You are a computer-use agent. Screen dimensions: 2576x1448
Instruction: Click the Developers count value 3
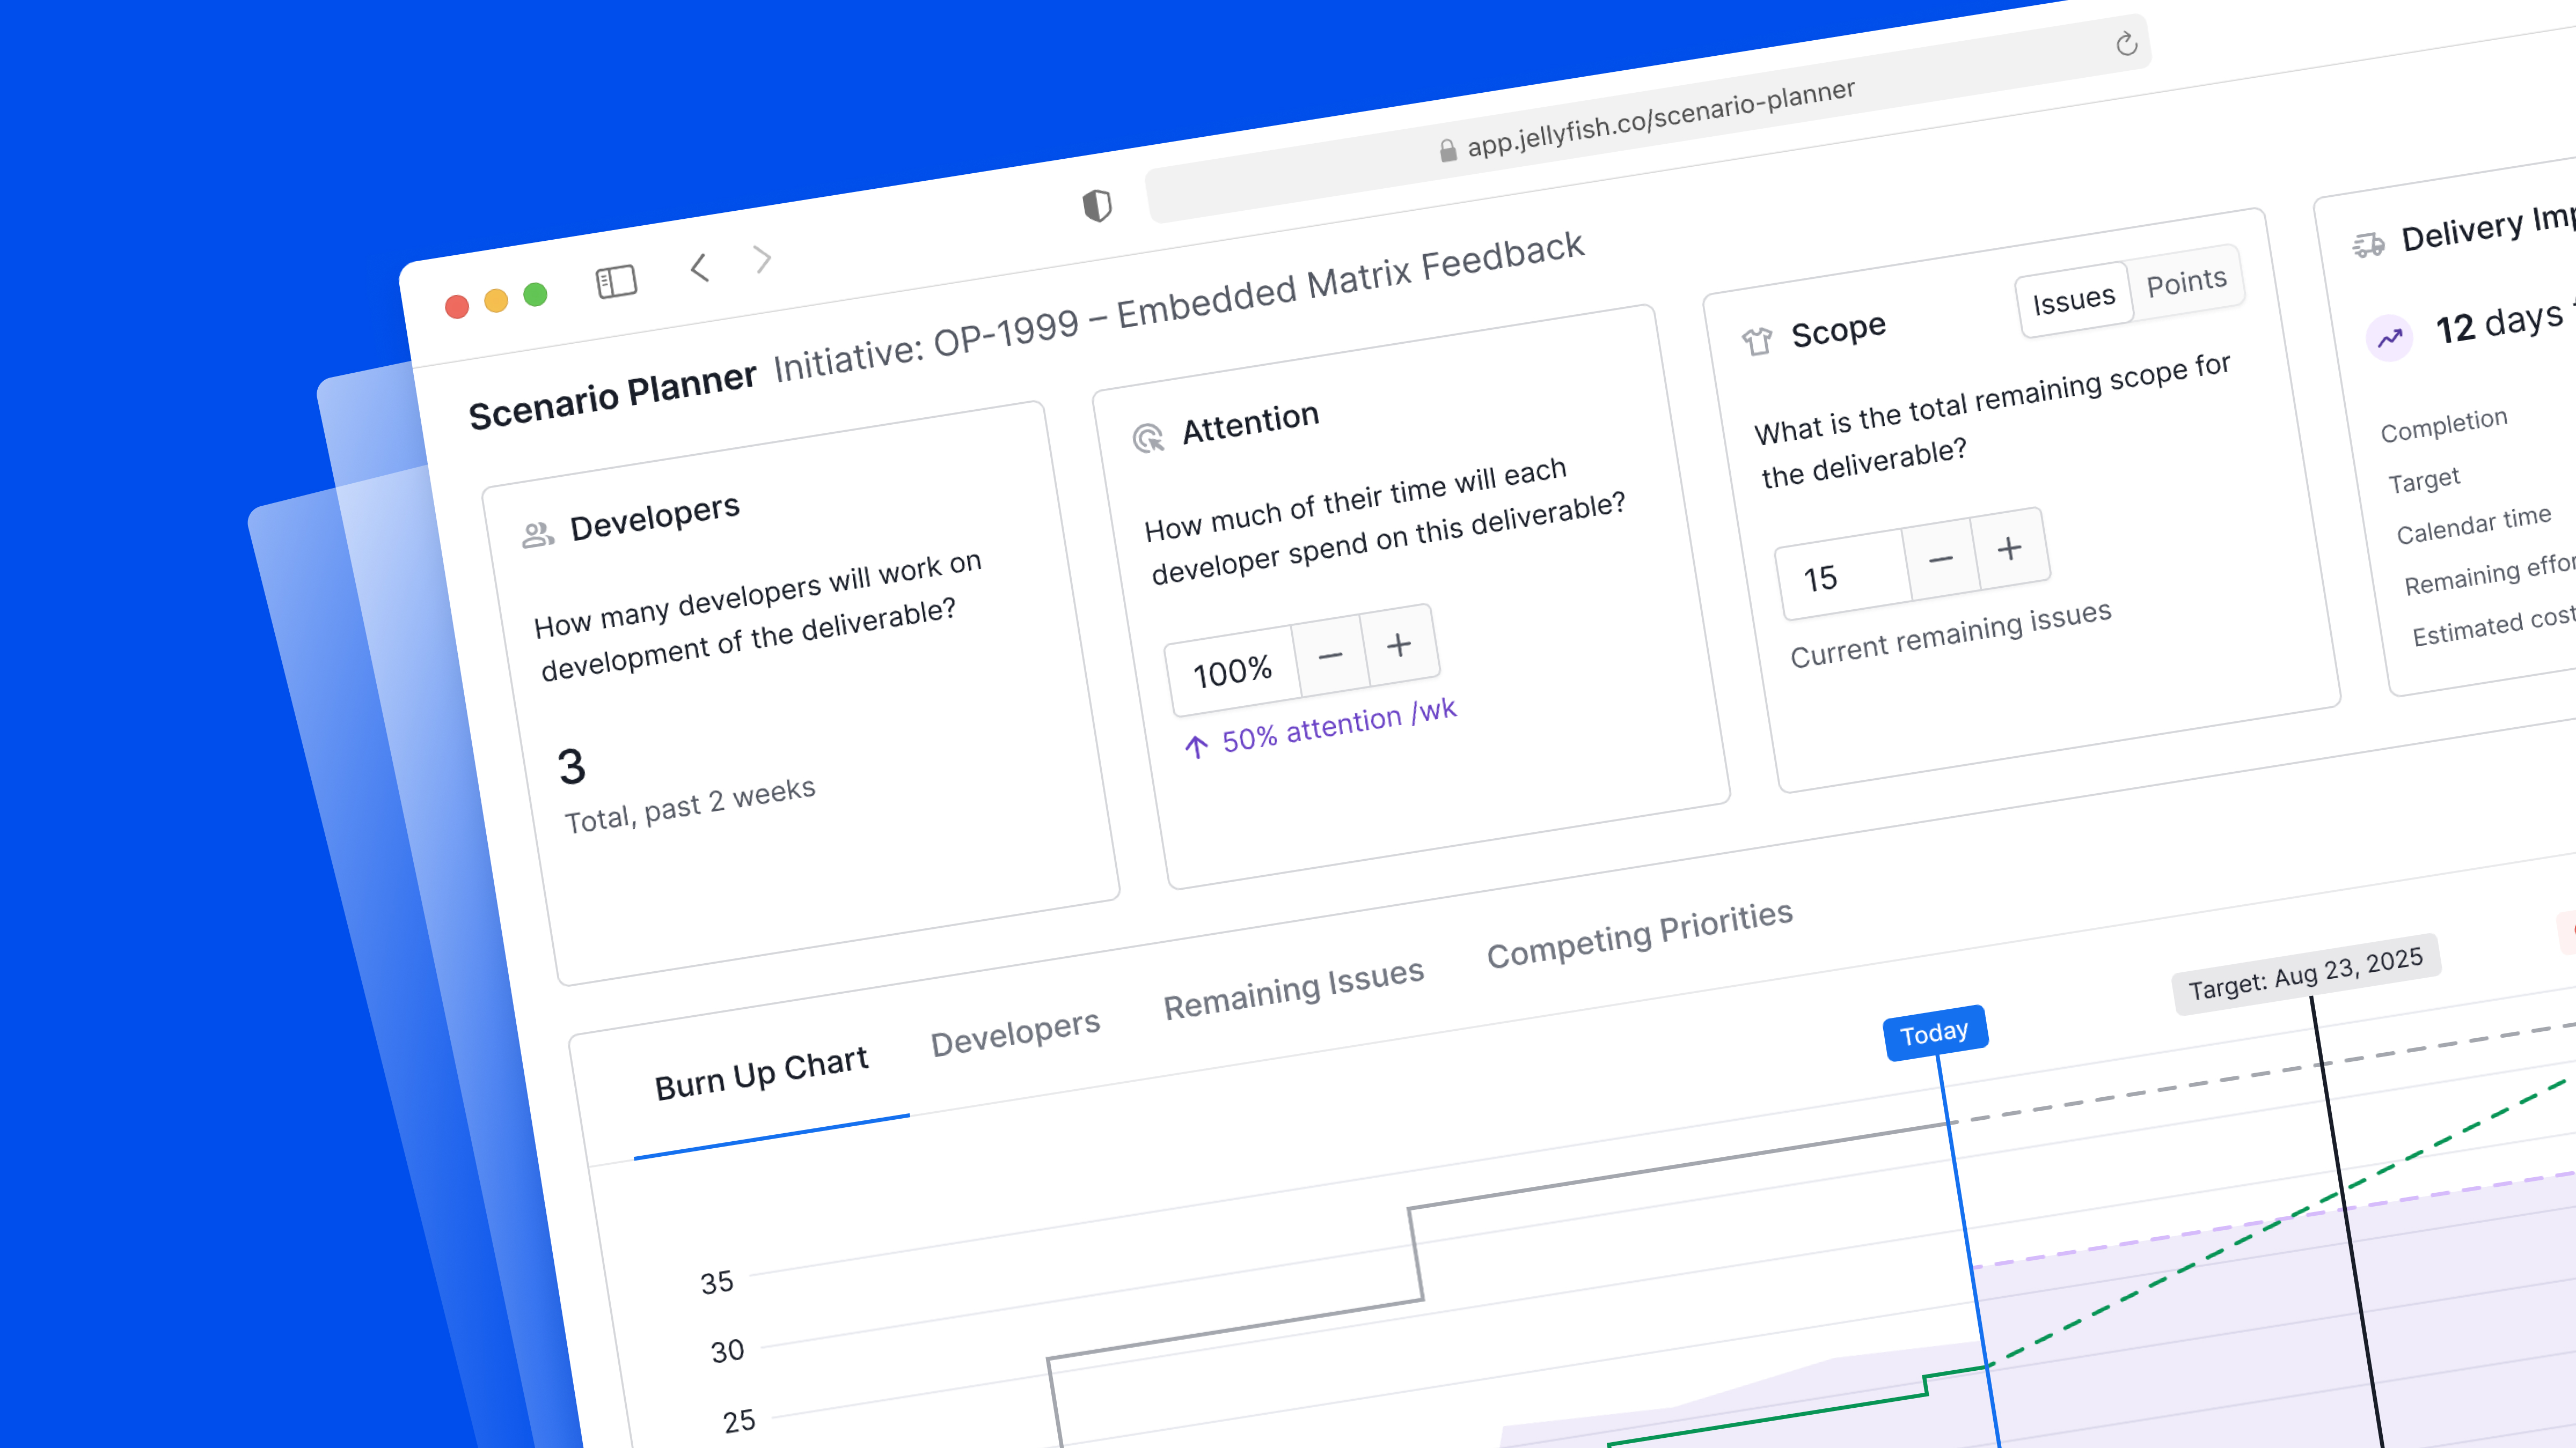click(571, 767)
